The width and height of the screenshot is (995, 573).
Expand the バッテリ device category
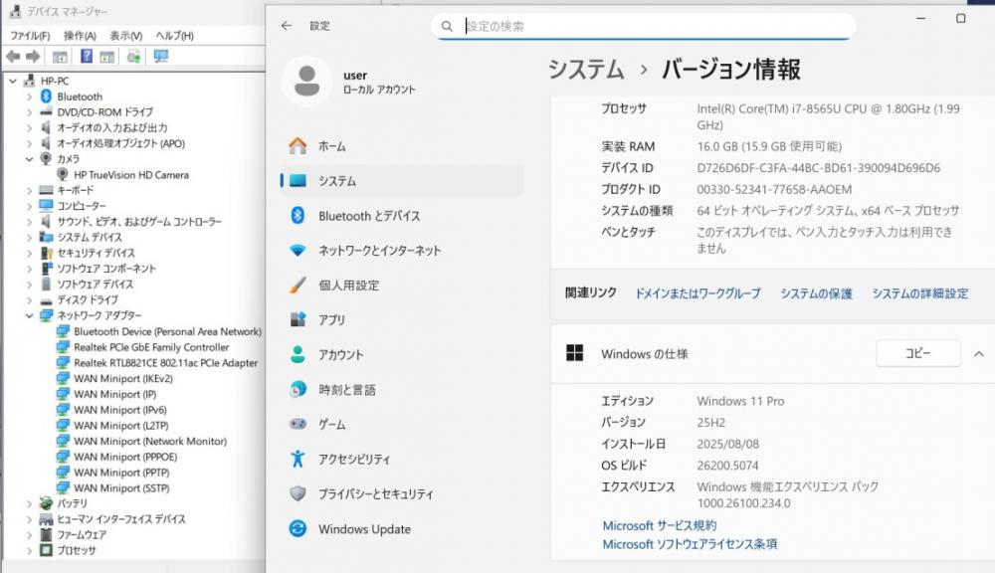click(29, 503)
